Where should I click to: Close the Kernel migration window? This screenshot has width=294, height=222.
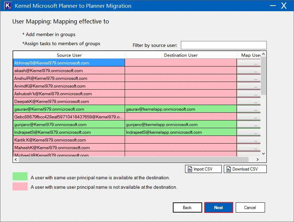(284, 6)
